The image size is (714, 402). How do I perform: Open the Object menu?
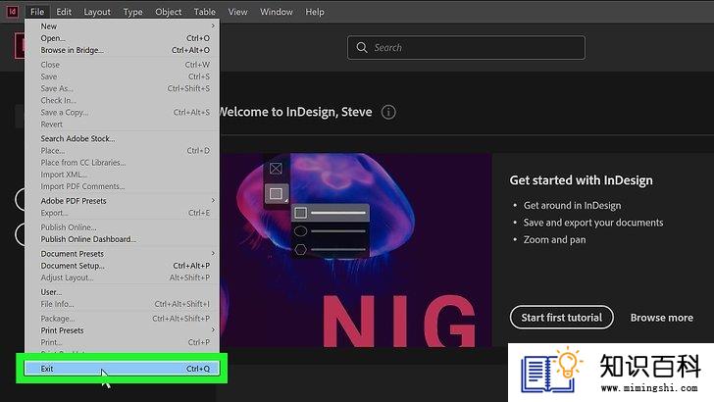[169, 12]
